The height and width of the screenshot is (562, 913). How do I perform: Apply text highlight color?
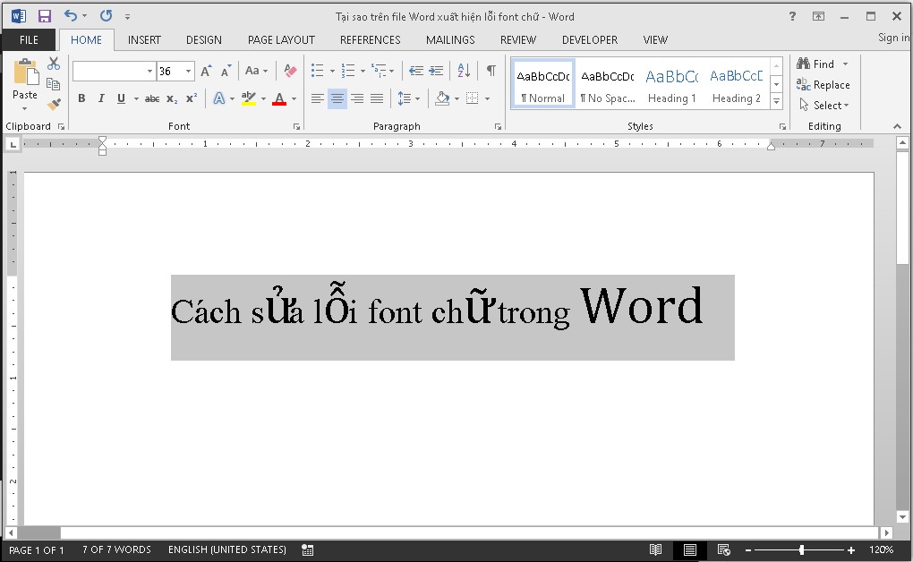[249, 98]
